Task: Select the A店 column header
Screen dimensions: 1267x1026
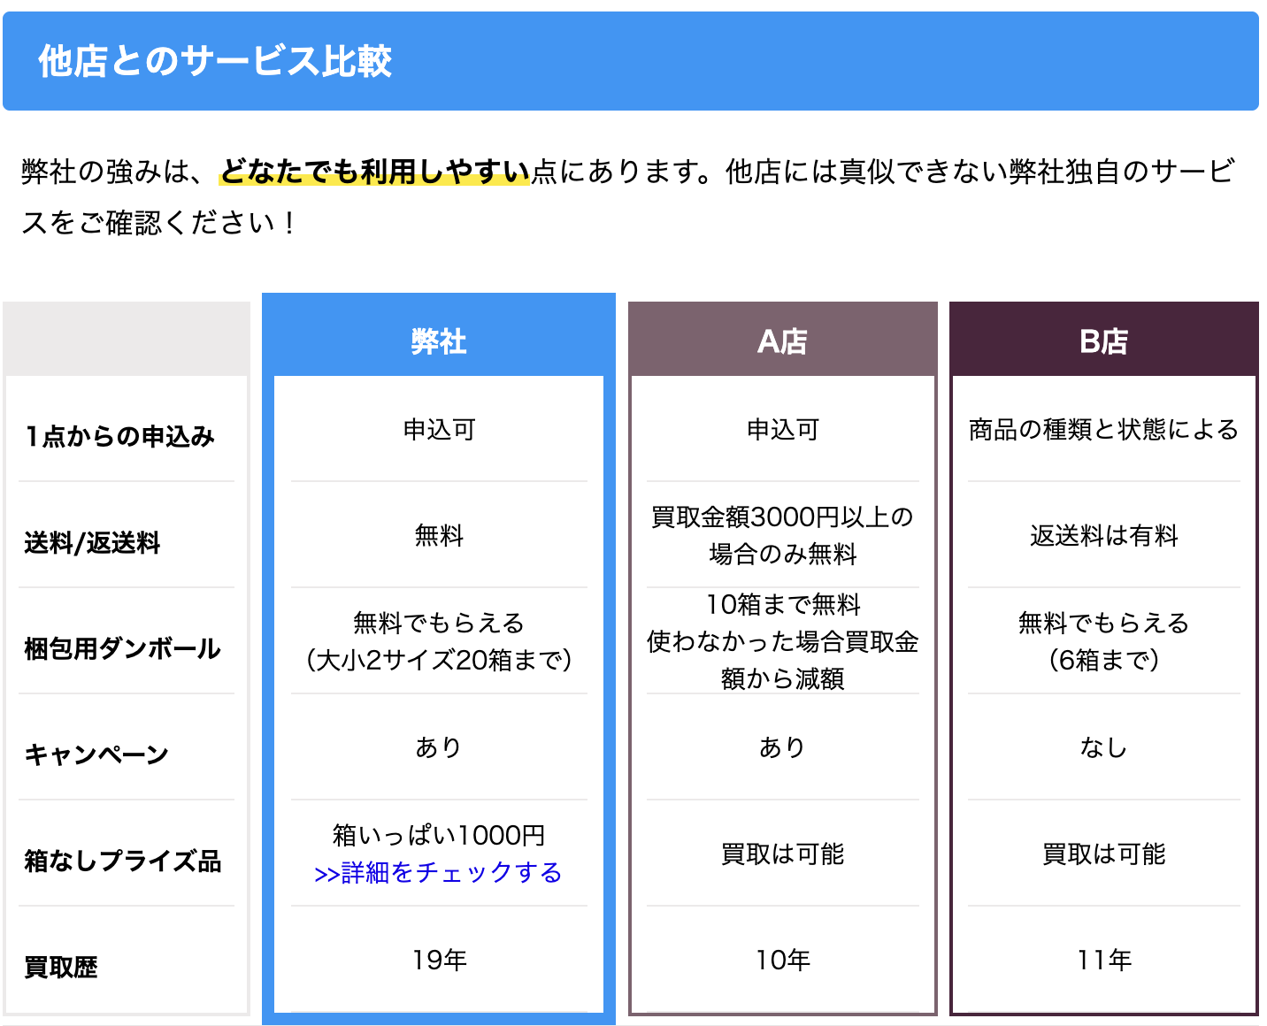Action: pos(782,341)
